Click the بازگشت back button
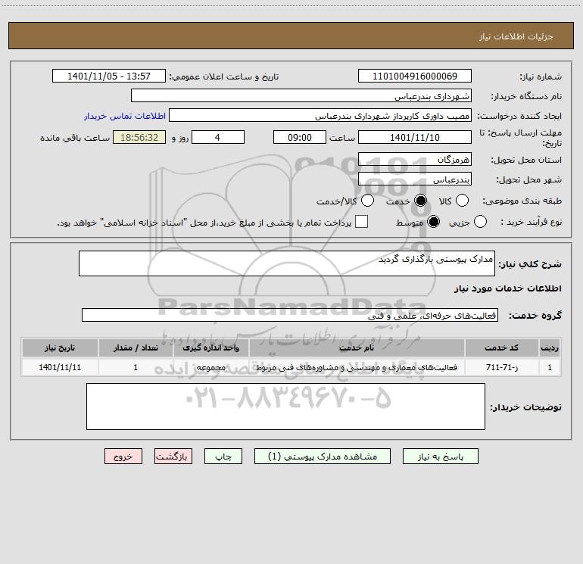The width and height of the screenshot is (583, 564). coord(173,456)
